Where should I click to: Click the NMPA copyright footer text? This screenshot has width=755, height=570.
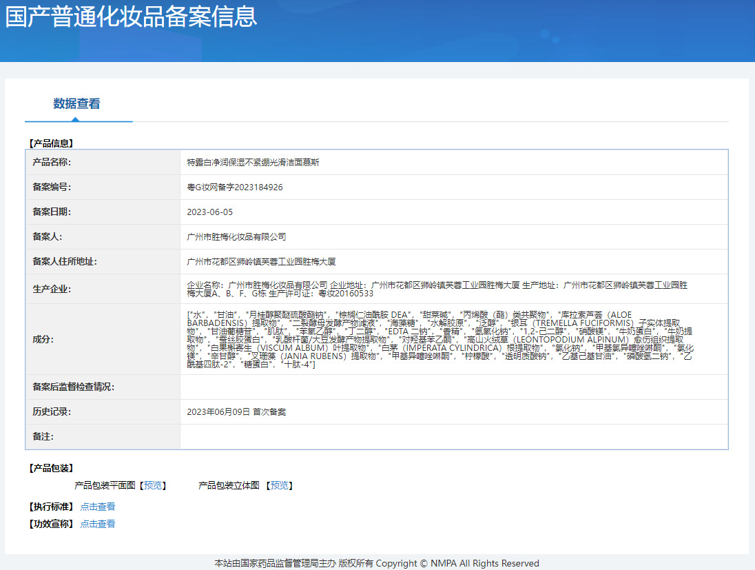pyautogui.click(x=377, y=563)
